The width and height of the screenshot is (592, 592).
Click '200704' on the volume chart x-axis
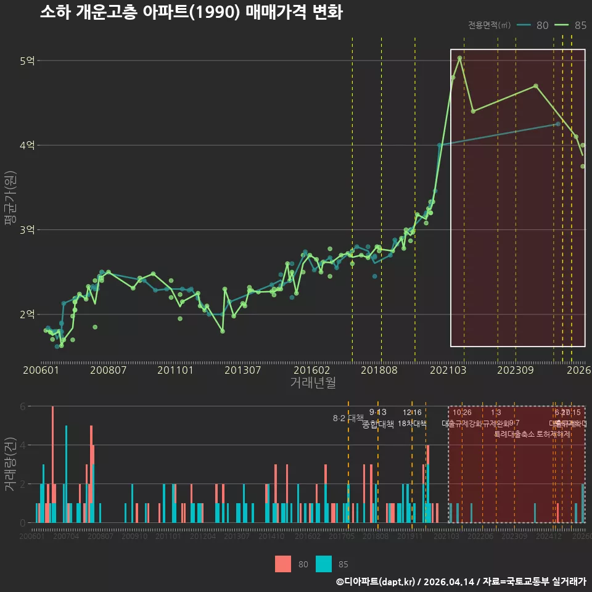(x=66, y=536)
